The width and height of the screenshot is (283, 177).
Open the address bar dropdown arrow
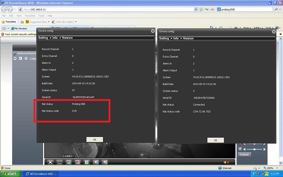[196, 10]
